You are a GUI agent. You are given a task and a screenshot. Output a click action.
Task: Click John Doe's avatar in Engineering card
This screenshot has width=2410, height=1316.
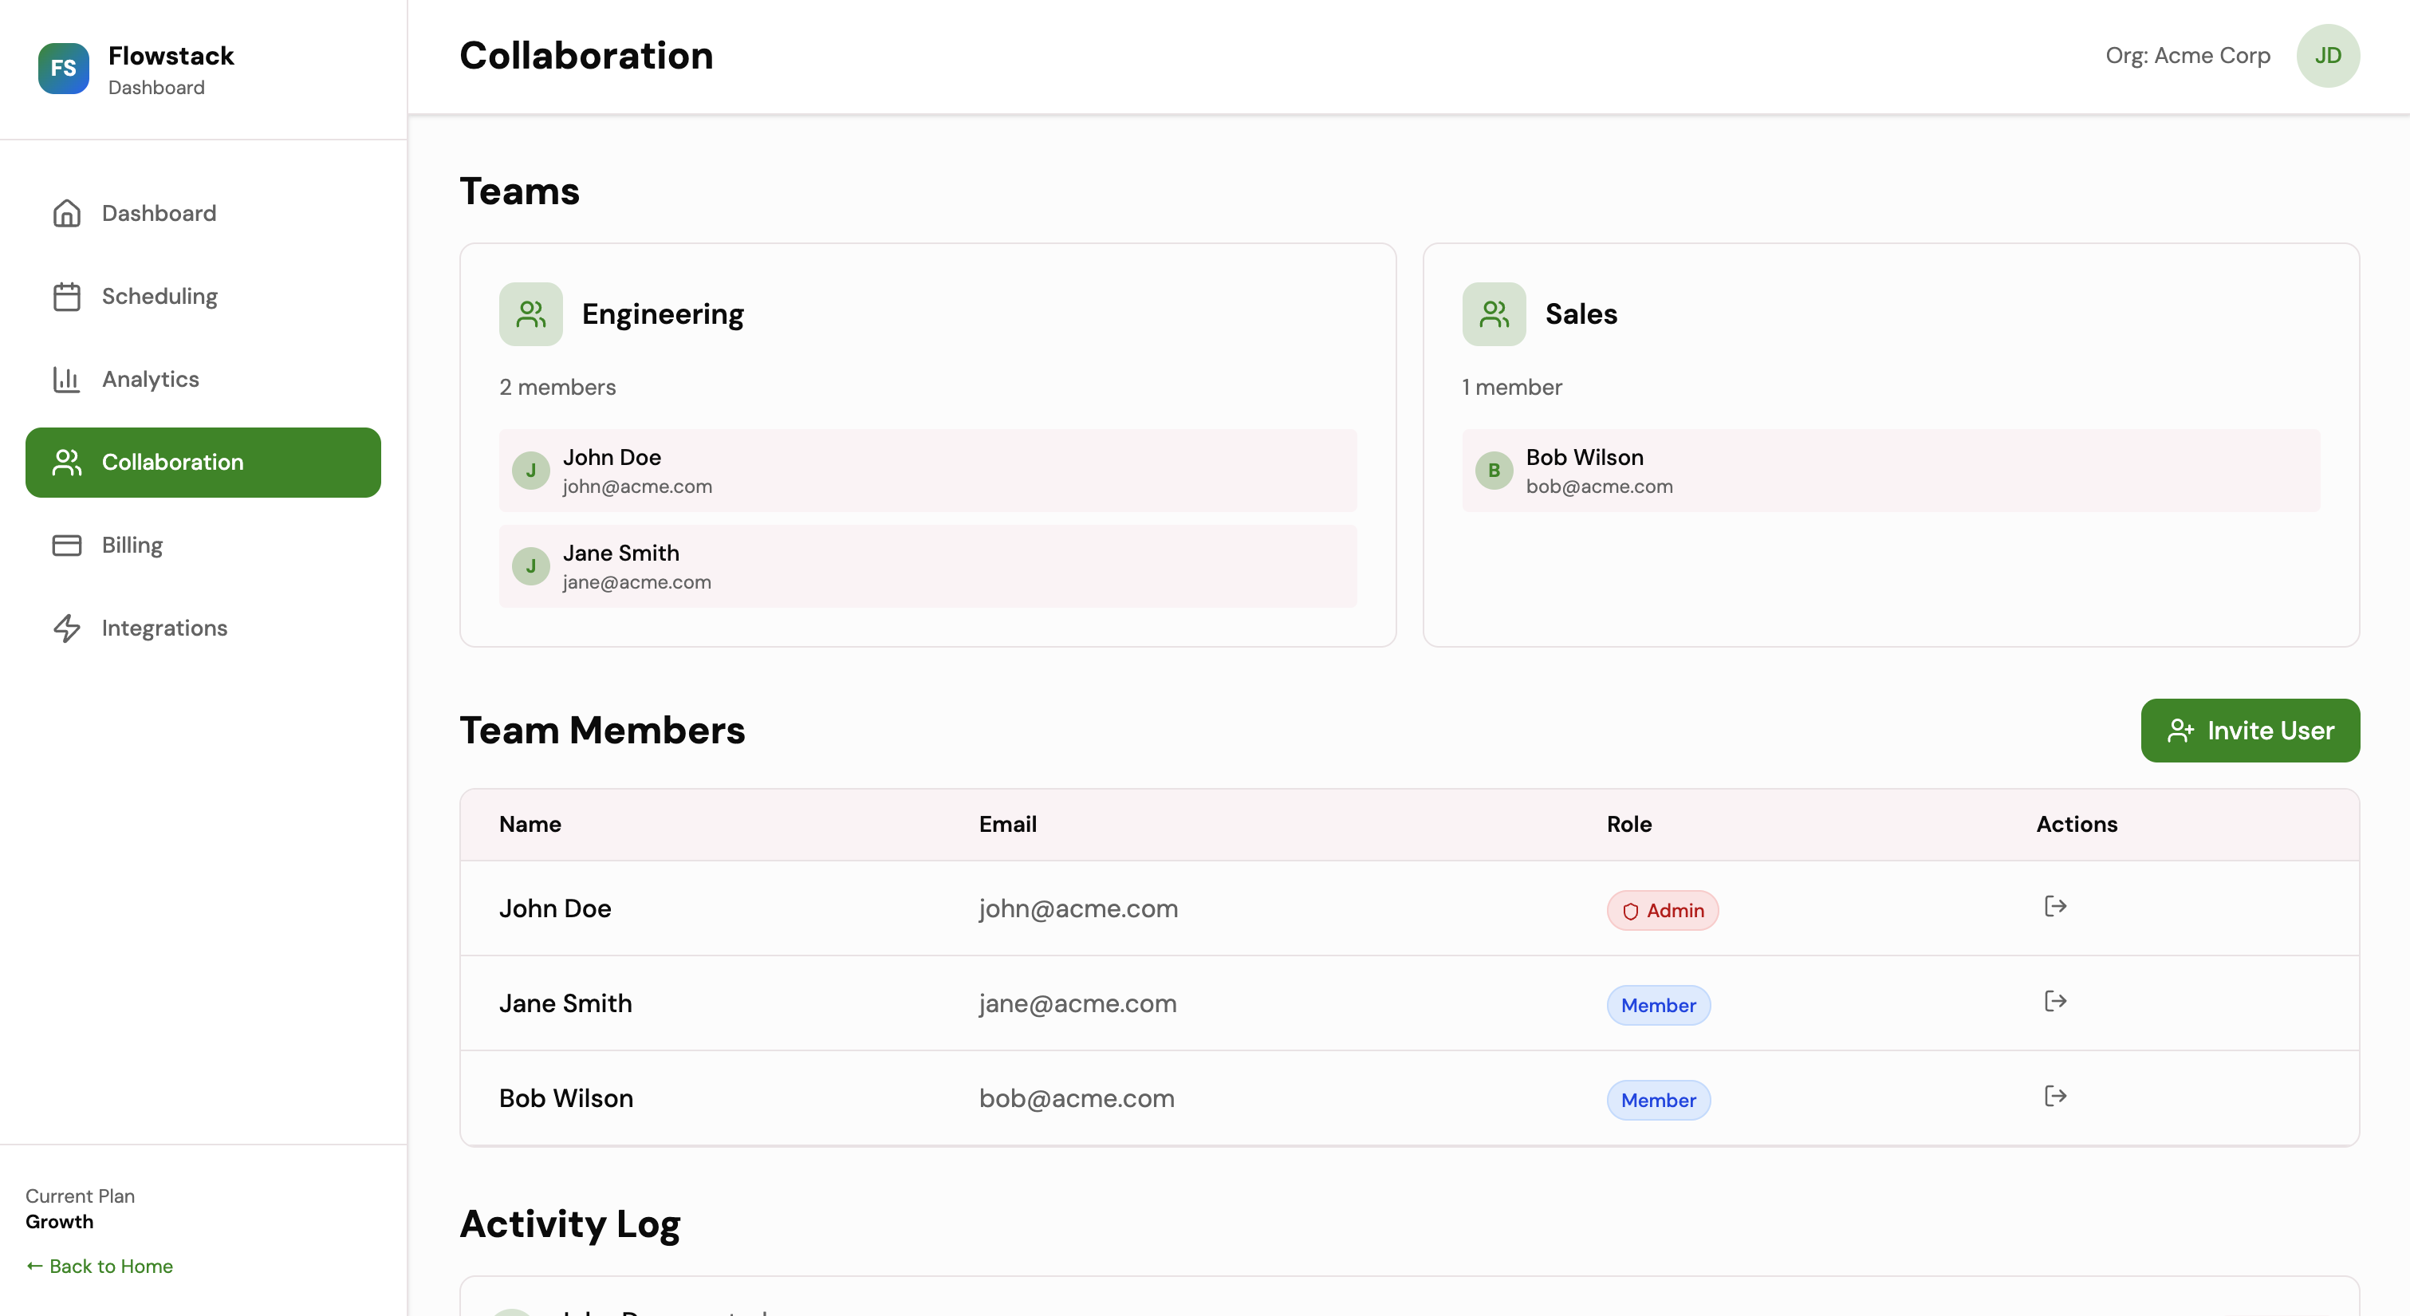530,471
